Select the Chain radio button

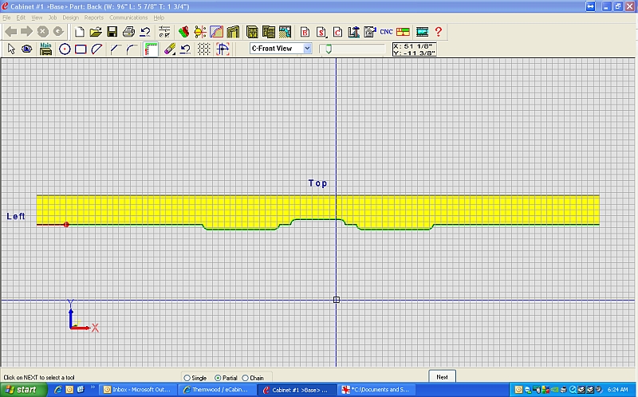[x=245, y=377]
